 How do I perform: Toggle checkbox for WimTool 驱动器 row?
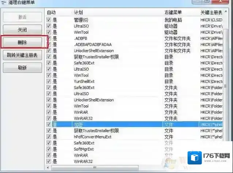pos(49,32)
